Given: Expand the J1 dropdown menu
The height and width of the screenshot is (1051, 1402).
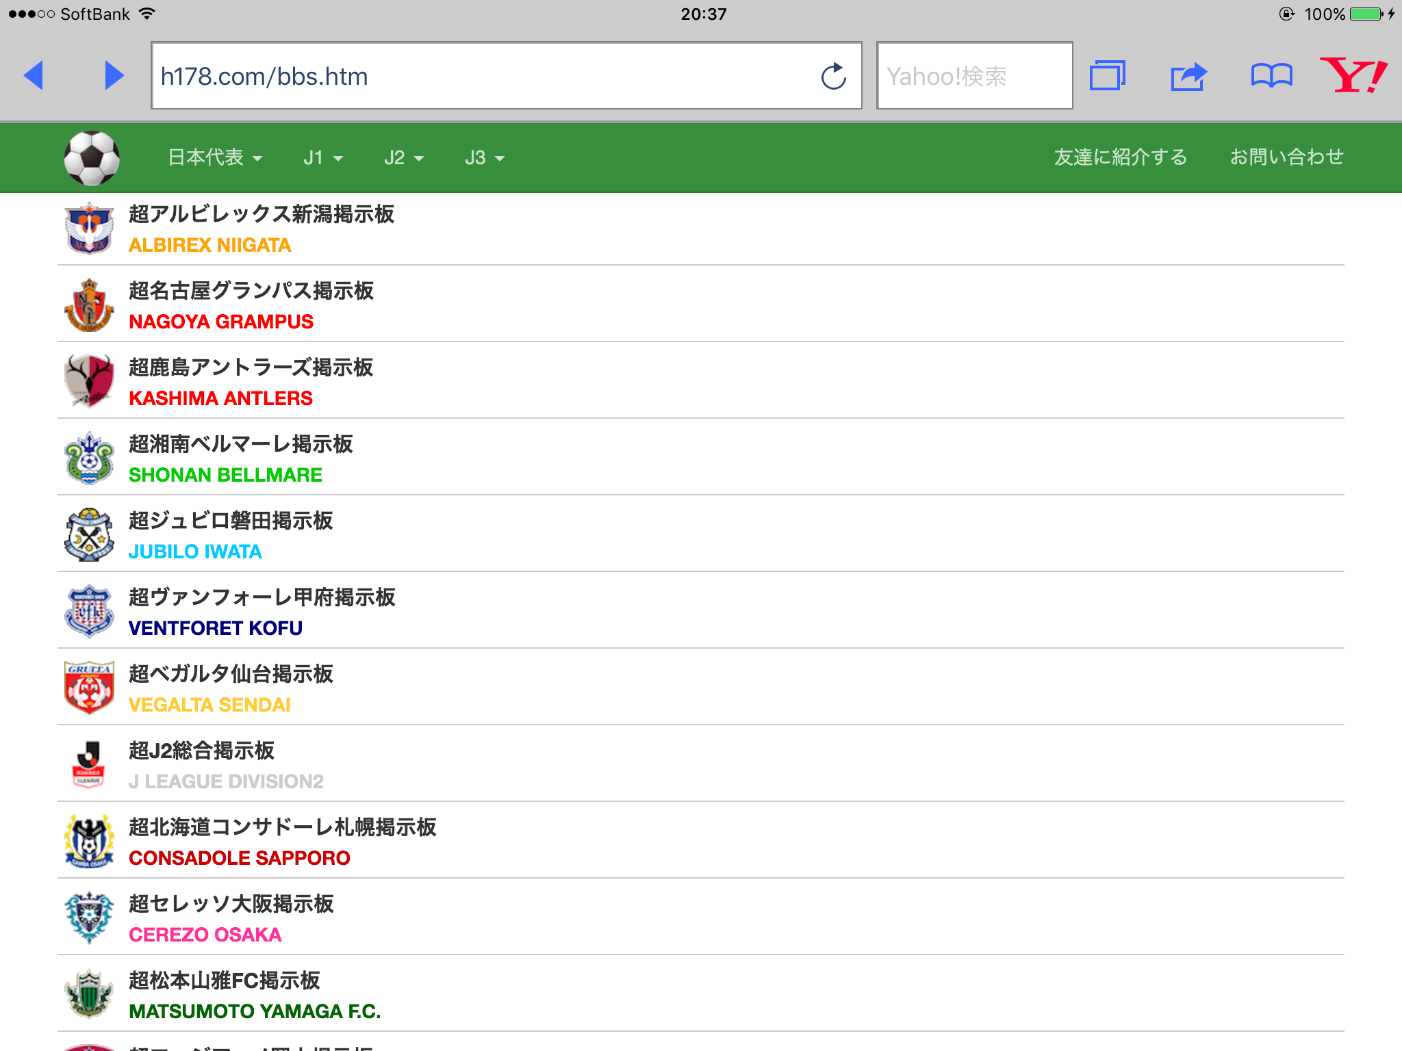Looking at the screenshot, I should pos(322,158).
